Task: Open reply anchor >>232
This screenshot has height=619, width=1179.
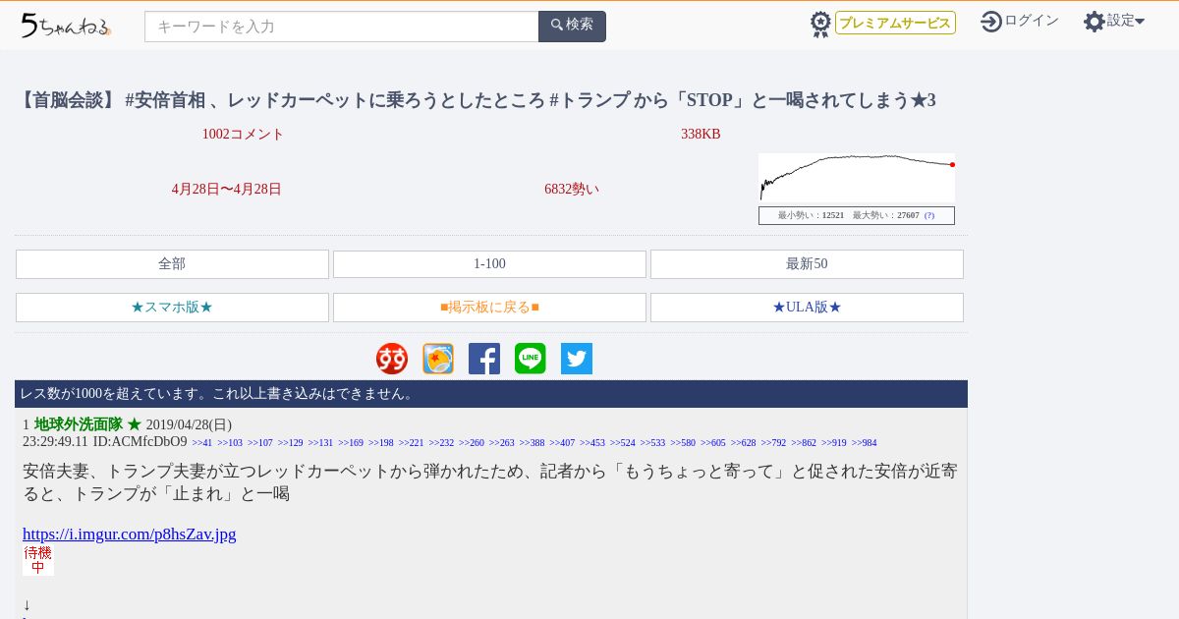Action: (441, 443)
